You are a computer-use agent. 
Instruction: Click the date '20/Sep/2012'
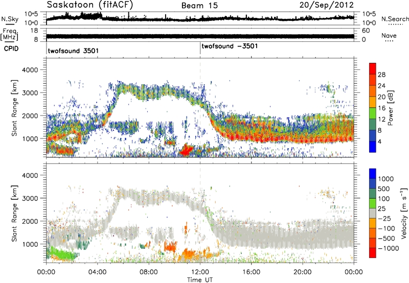[x=327, y=5]
